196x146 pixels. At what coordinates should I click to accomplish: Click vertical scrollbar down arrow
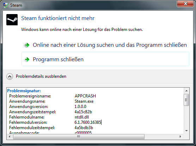click(x=186, y=131)
